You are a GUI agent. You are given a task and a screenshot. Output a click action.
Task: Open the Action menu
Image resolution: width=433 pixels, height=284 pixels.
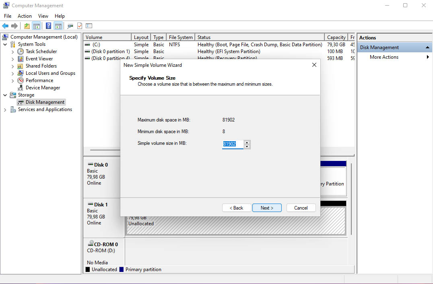[25, 16]
